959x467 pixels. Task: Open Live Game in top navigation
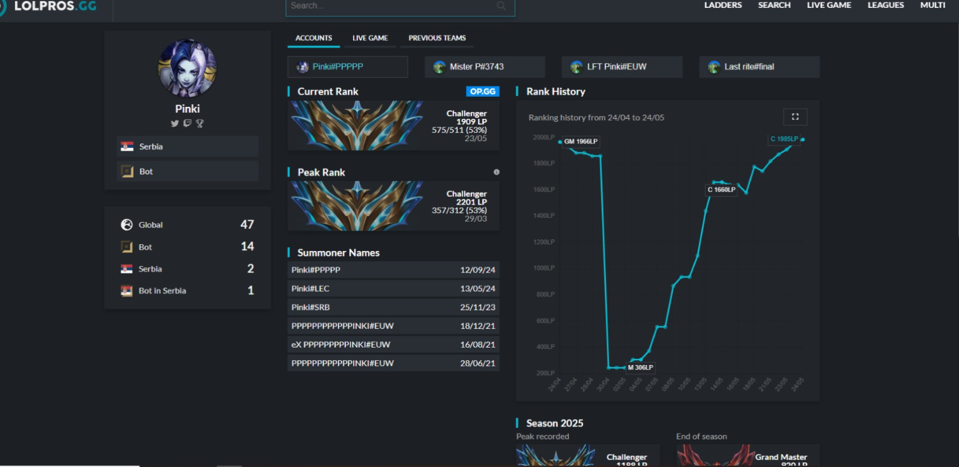click(x=829, y=5)
